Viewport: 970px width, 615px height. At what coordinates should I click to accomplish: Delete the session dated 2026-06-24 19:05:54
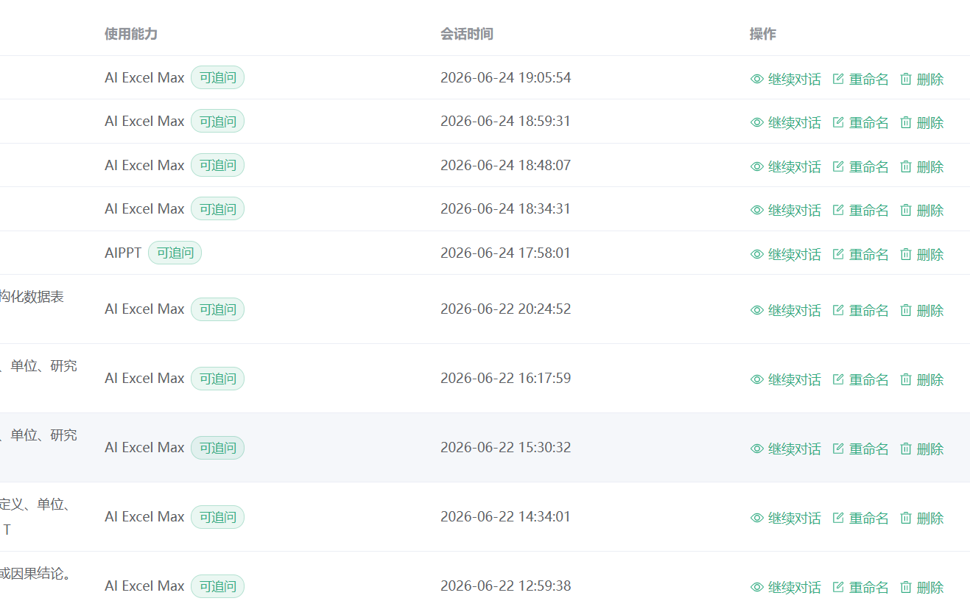click(921, 79)
